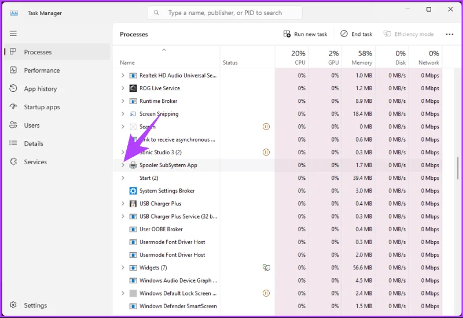Select the Usermode Font Driver Host 2.0 MB row

pos(278,255)
